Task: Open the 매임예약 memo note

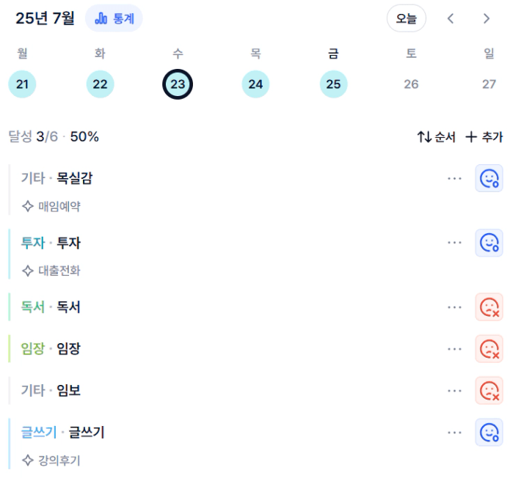Action: click(51, 206)
